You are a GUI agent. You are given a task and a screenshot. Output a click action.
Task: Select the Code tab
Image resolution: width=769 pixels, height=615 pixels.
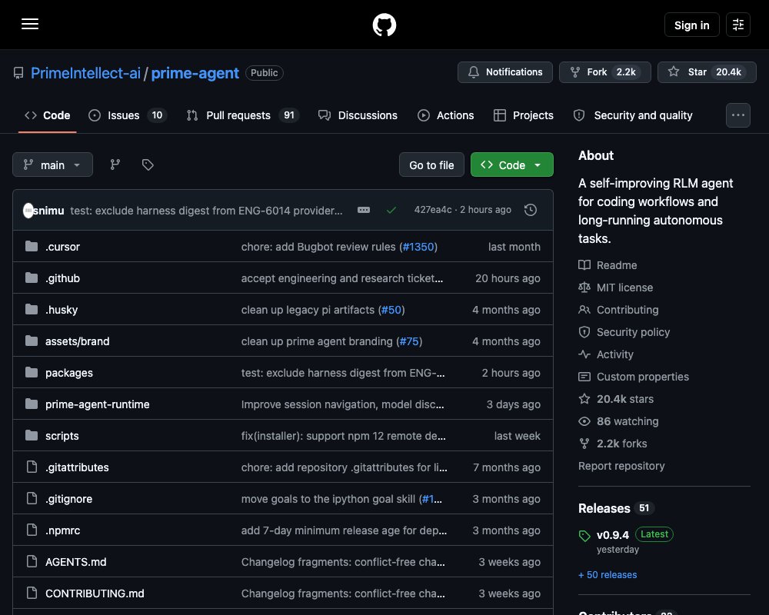pyautogui.click(x=48, y=115)
